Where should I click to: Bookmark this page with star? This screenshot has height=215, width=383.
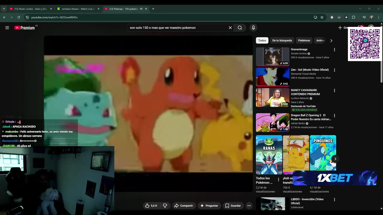click(x=322, y=17)
